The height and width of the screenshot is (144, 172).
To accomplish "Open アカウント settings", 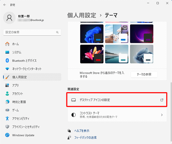I will 32,94.
